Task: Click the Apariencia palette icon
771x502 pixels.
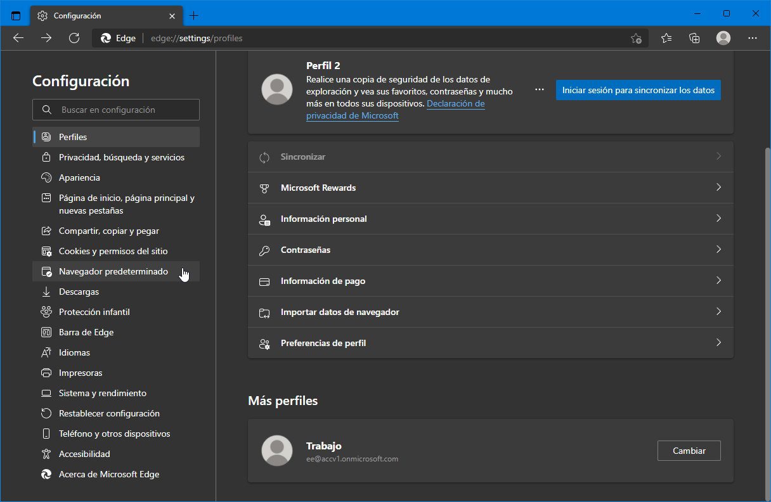Action: point(46,177)
